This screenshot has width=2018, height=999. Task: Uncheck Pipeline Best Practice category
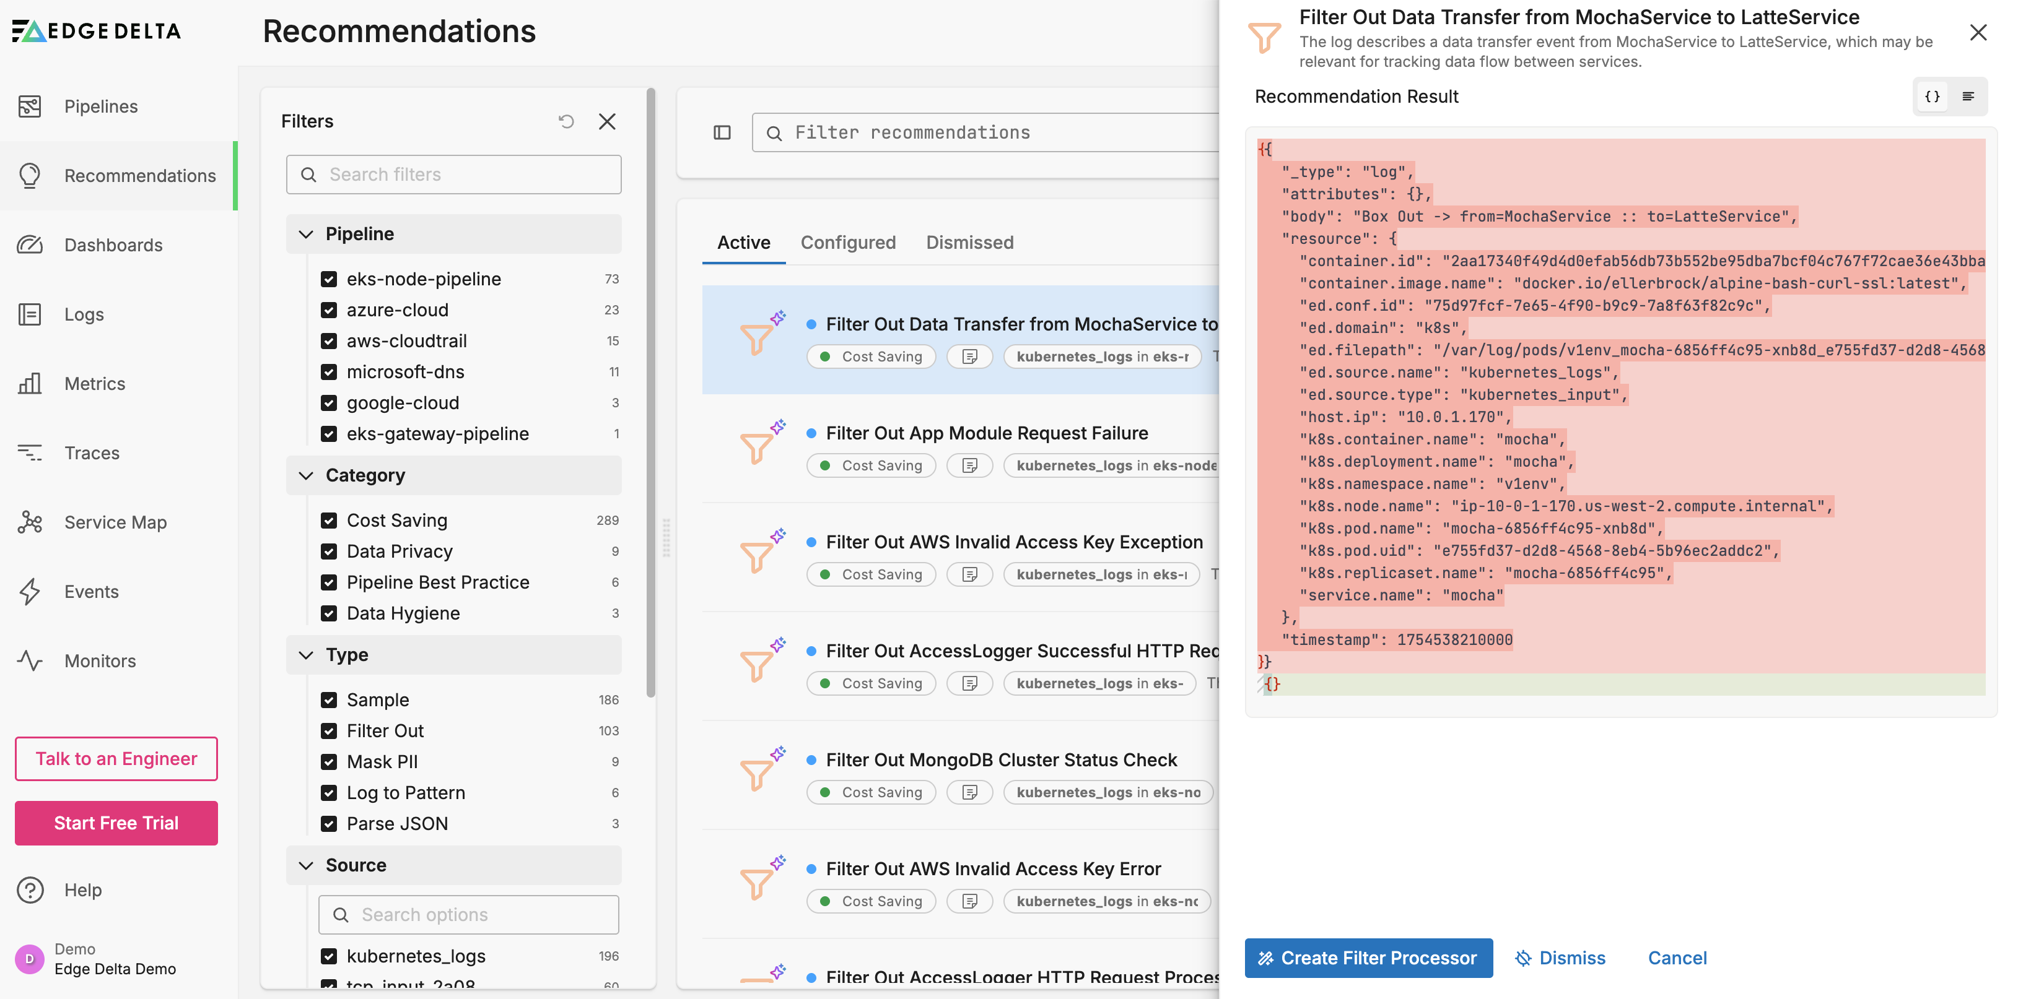(x=329, y=582)
